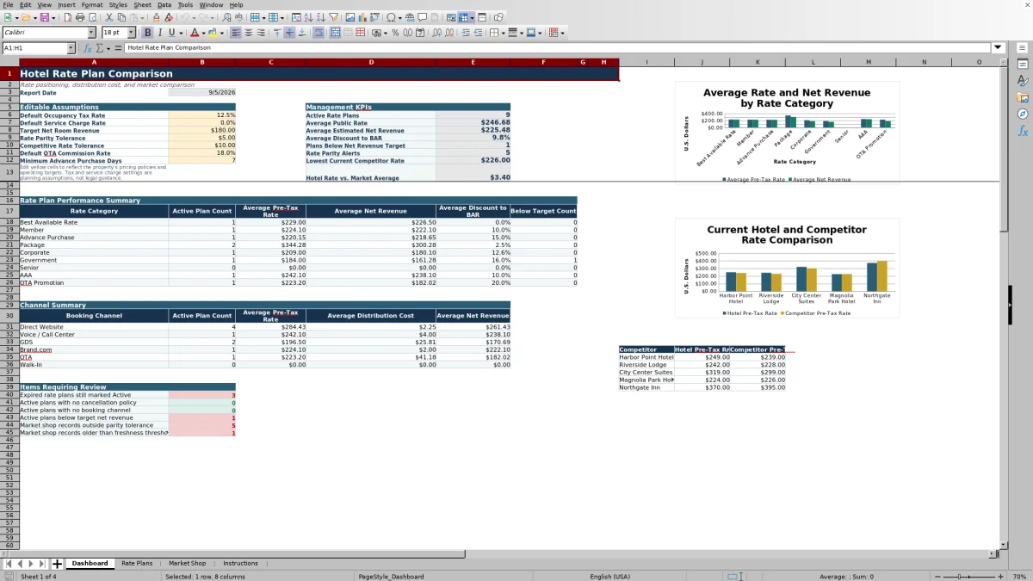Click the vertical scrollbar
Screen dimensions: 1033x581
coord(1004,301)
